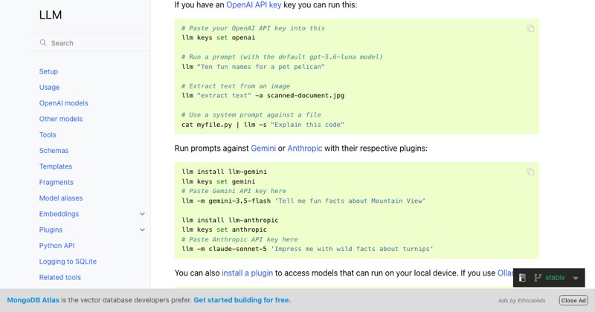Click the stable branch version icon
This screenshot has height=312, width=595.
point(537,278)
